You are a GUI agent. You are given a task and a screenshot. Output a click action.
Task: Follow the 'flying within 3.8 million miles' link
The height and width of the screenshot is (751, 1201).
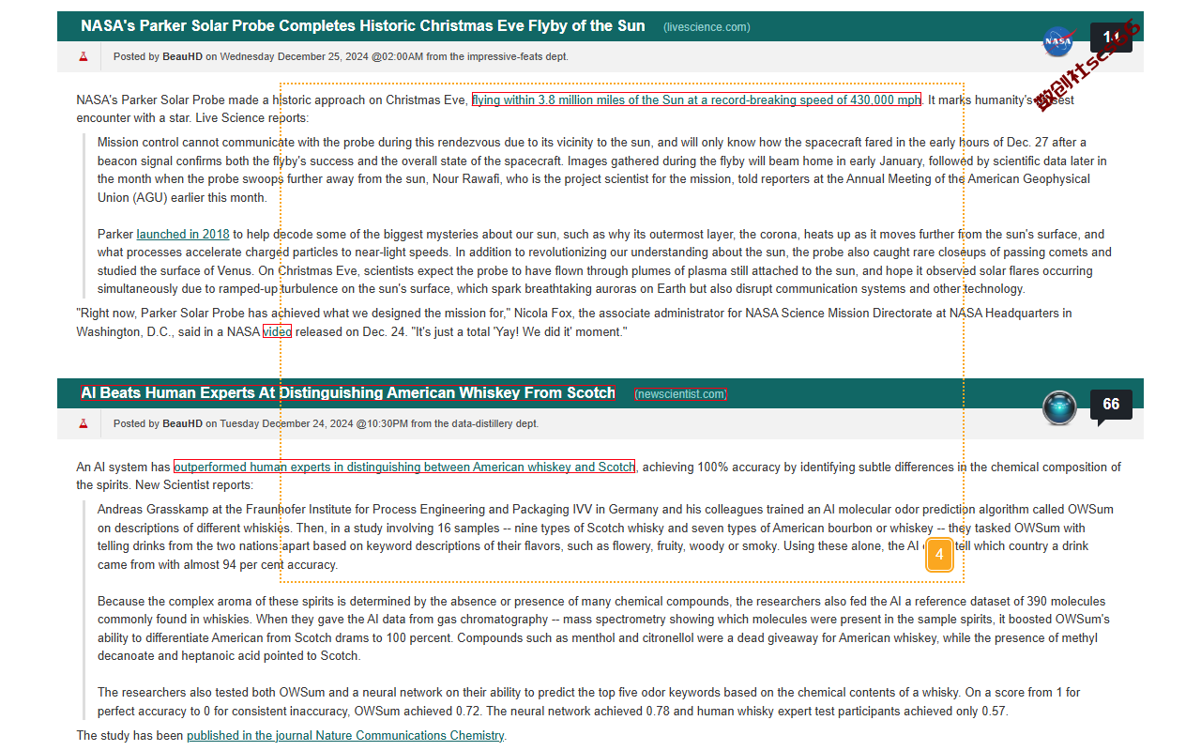click(x=696, y=100)
